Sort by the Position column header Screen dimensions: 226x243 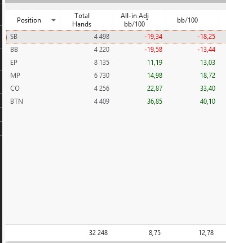click(x=29, y=20)
